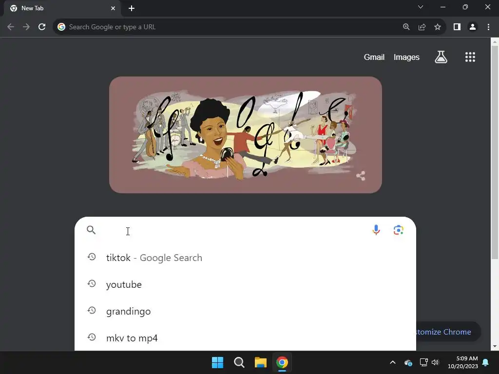Open Windows taskbar search
Image resolution: width=499 pixels, height=374 pixels.
point(239,362)
